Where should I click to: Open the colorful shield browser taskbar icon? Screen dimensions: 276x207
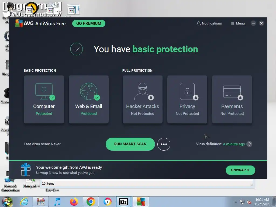pyautogui.click(x=107, y=202)
